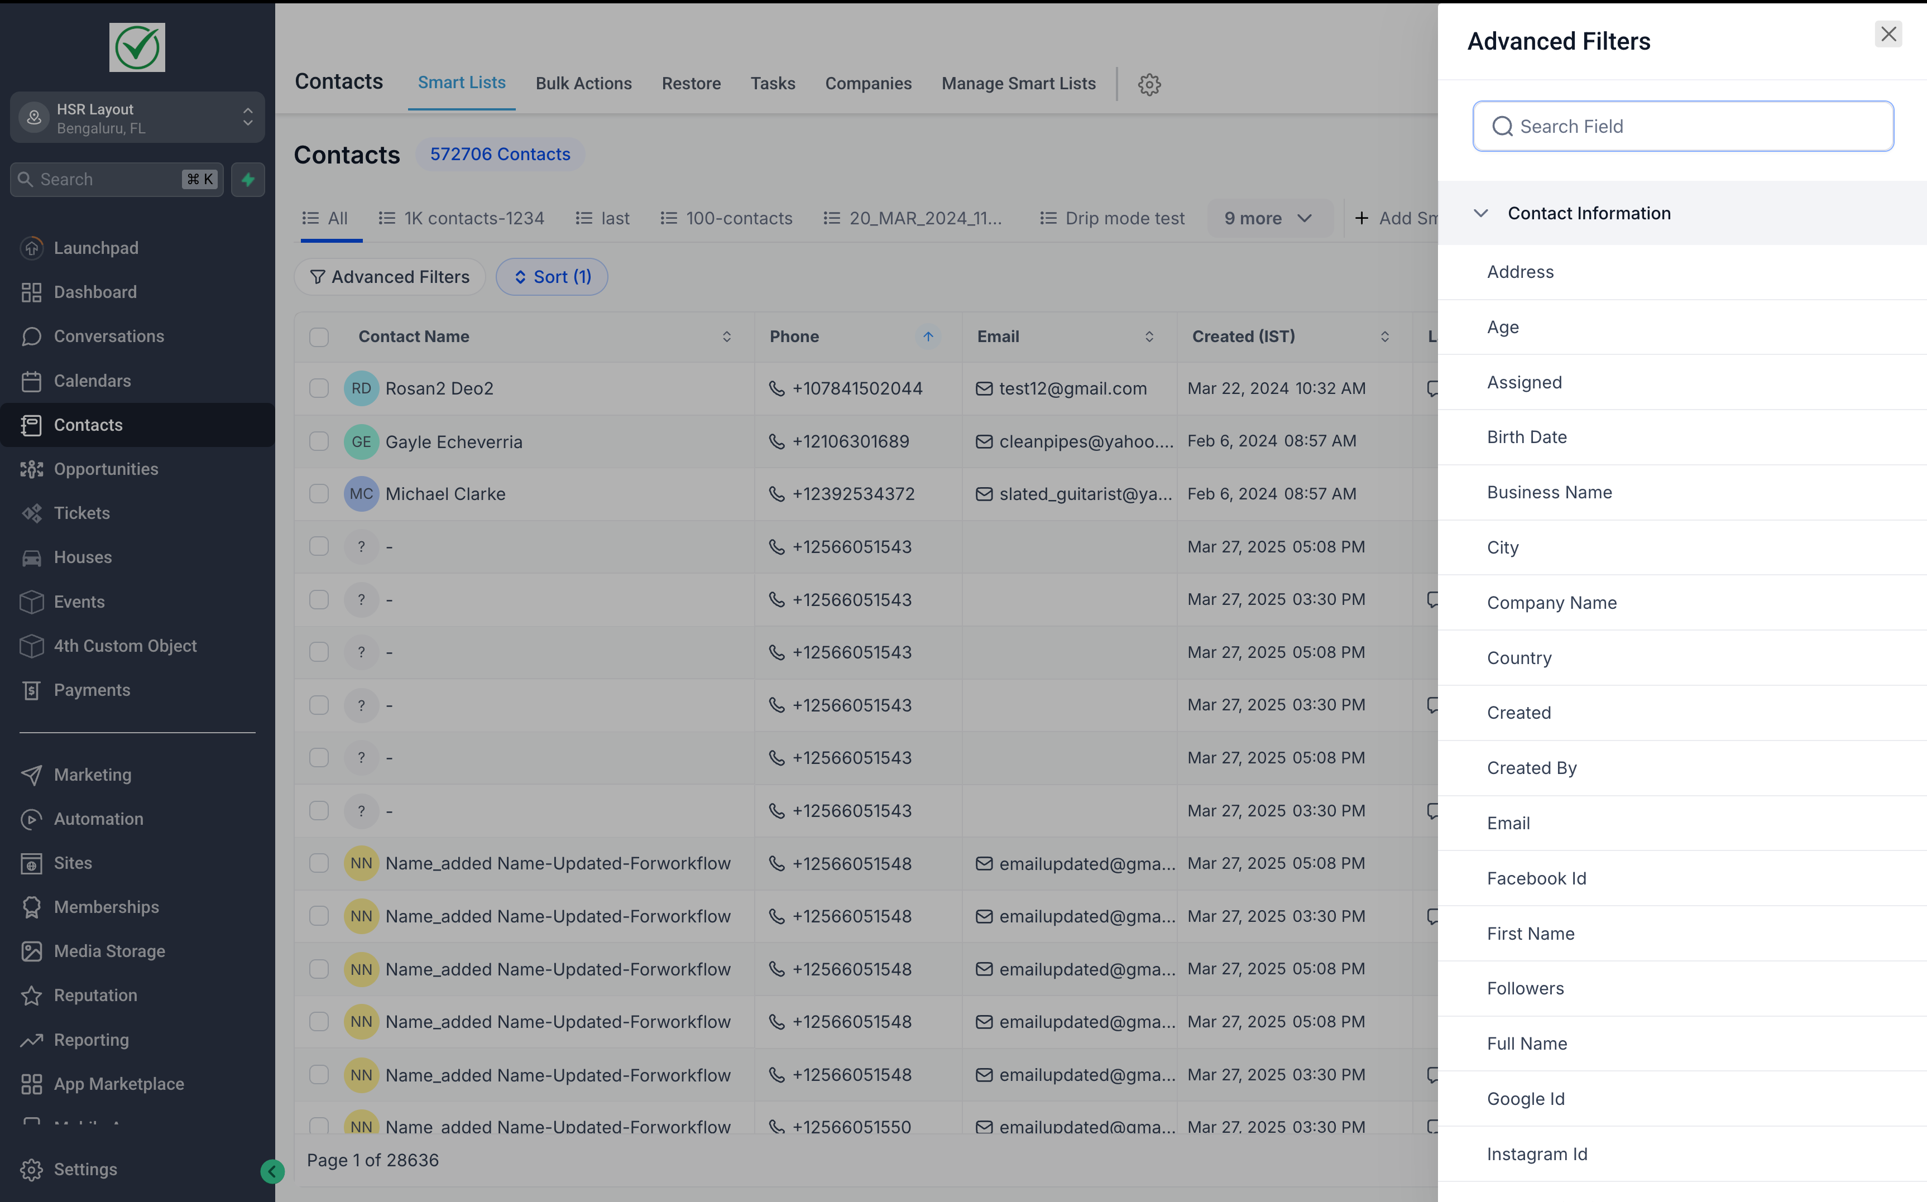Open the Calendars sidebar icon

[32, 380]
